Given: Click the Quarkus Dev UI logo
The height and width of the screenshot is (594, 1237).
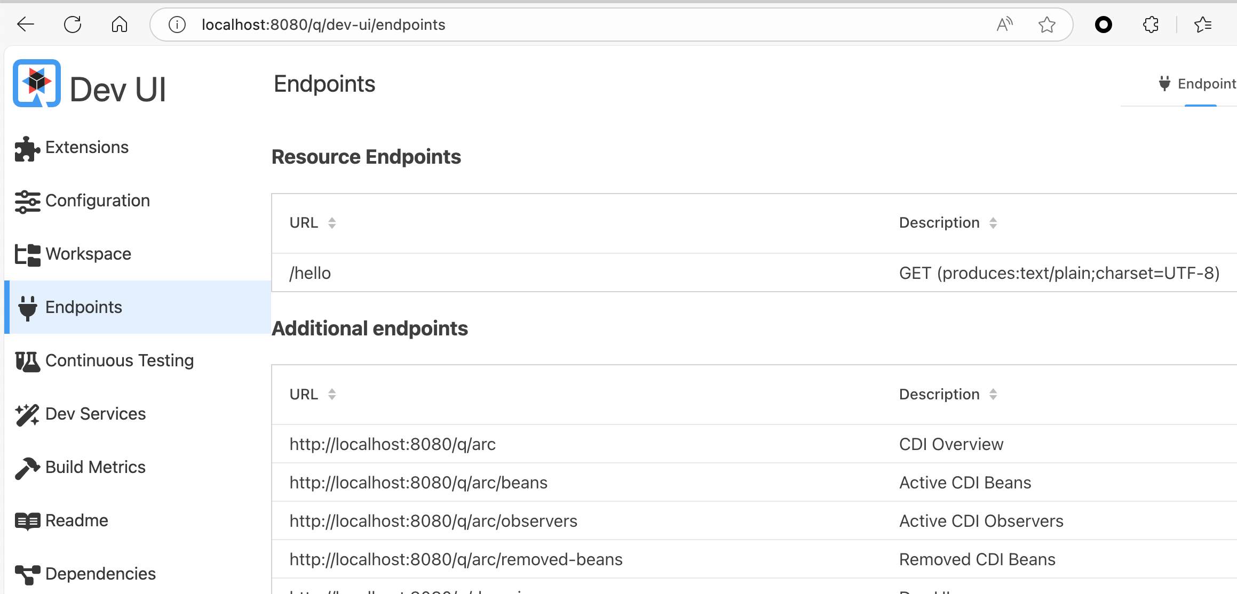Looking at the screenshot, I should coord(36,83).
